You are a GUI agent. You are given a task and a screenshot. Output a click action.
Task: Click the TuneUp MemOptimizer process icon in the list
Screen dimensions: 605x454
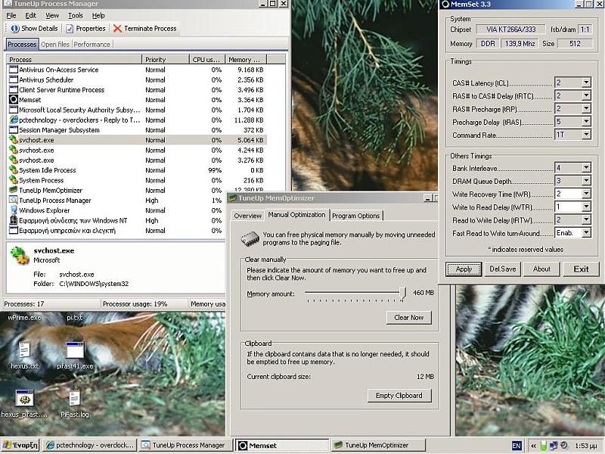pyautogui.click(x=14, y=190)
